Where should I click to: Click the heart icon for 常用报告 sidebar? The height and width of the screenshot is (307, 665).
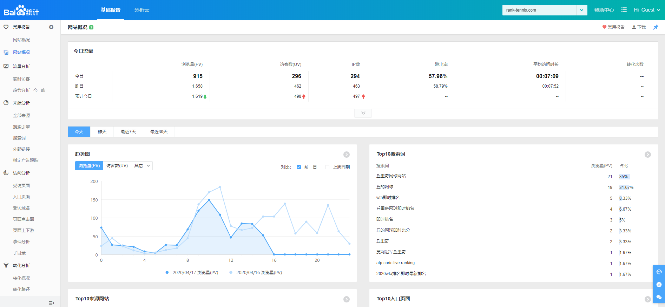tap(6, 27)
